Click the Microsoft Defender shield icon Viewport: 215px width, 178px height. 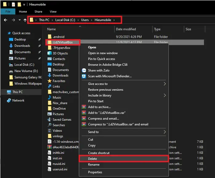[x=84, y=76]
